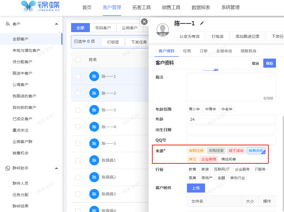Image resolution: width=284 pixels, height=212 pixels.
Task: Click avatar icon of 陈一一4
Action: click(94, 127)
